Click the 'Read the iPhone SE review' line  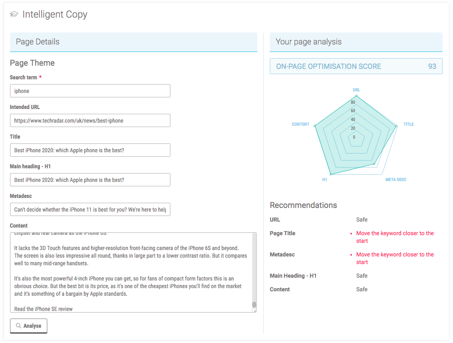click(43, 309)
